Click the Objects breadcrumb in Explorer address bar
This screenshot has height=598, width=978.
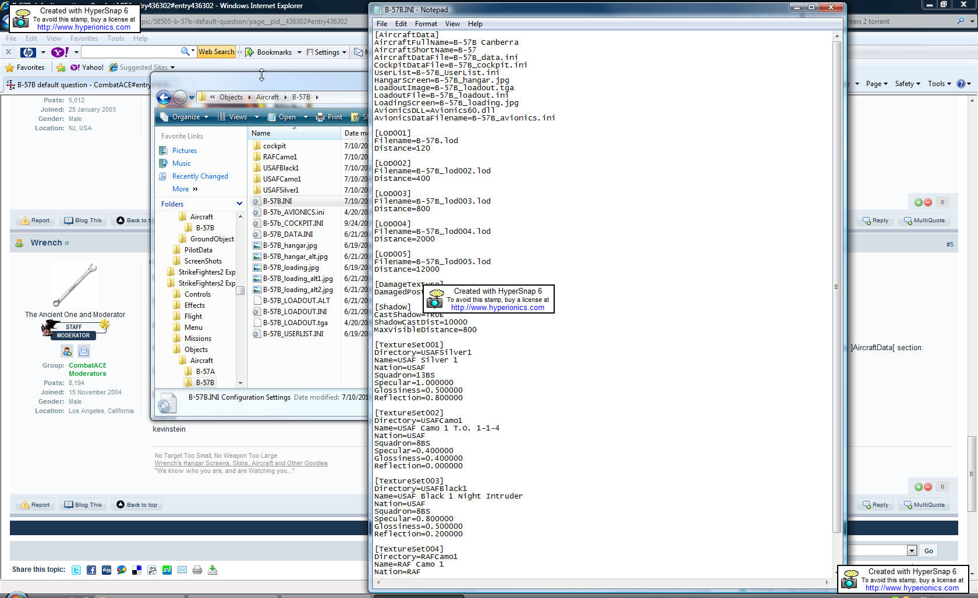tap(231, 97)
